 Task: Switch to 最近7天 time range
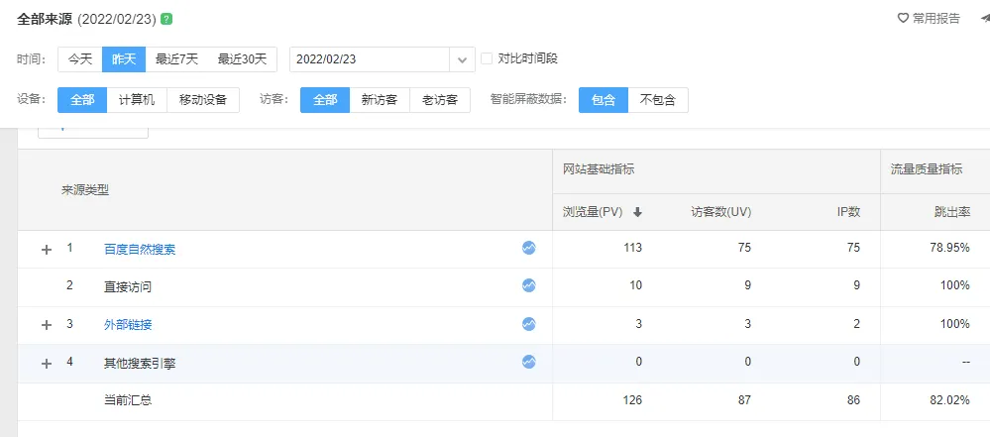(176, 59)
